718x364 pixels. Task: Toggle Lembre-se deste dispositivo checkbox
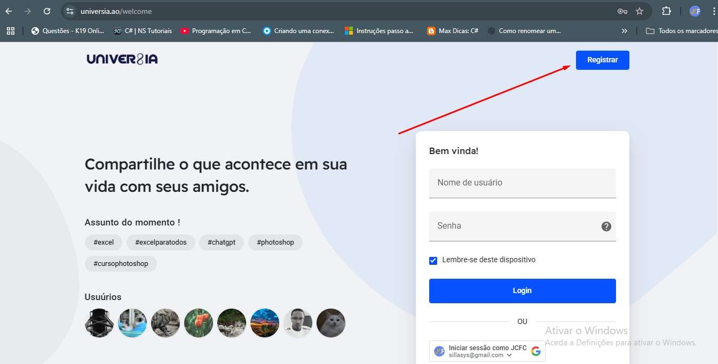click(433, 261)
